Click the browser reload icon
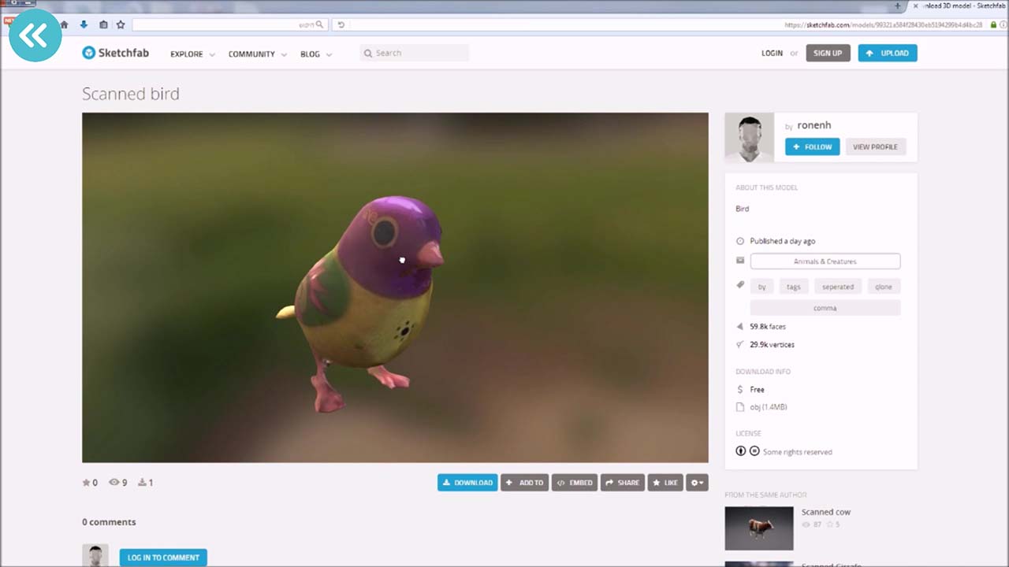The width and height of the screenshot is (1009, 567). (341, 24)
